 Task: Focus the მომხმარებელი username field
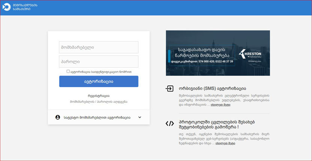[99, 47]
